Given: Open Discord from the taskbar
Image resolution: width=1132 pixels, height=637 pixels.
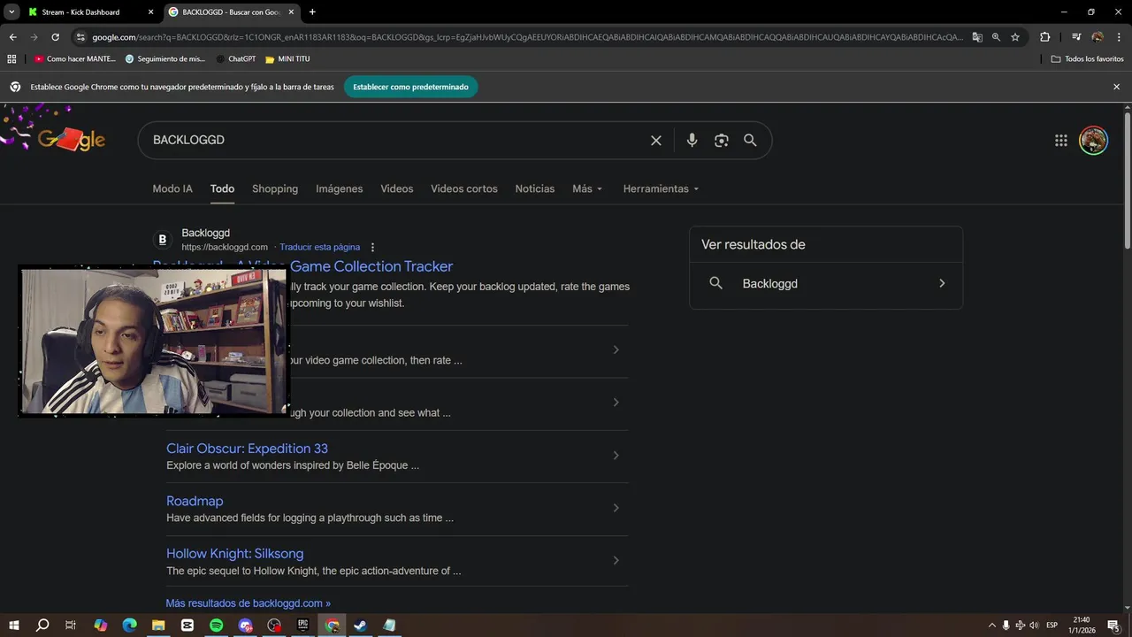Looking at the screenshot, I should (x=246, y=625).
